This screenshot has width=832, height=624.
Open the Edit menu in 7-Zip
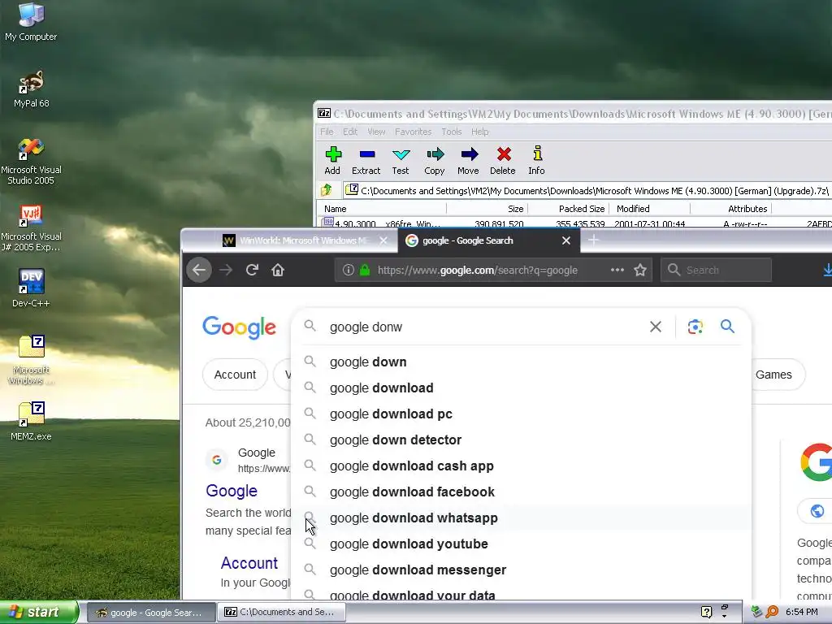click(350, 132)
